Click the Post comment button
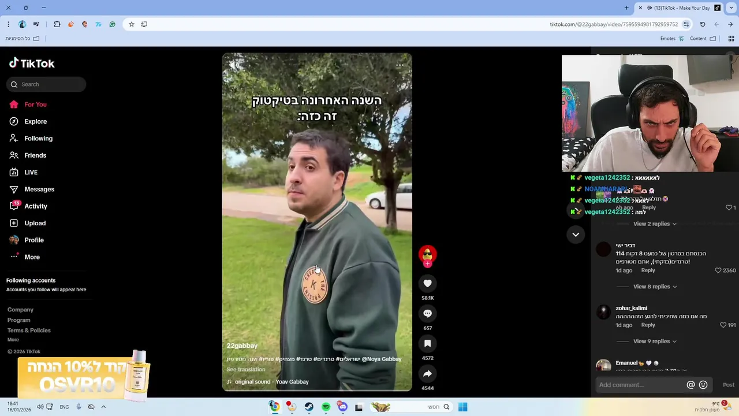Screen dimensions: 739x416 729,385
